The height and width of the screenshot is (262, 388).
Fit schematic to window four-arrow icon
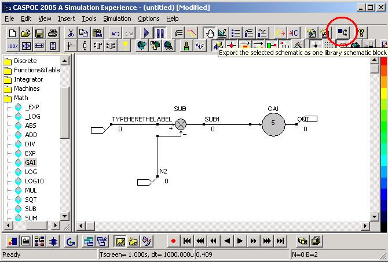click(x=26, y=46)
